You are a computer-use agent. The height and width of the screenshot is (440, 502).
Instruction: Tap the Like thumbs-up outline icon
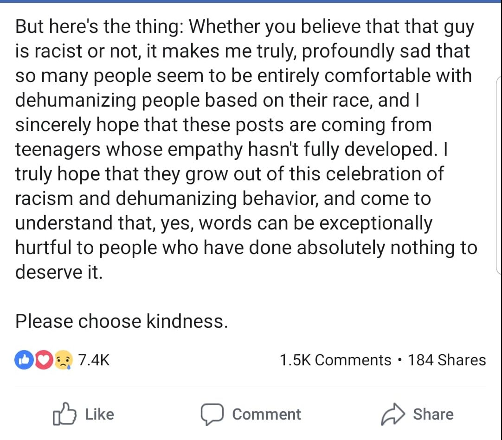64,414
